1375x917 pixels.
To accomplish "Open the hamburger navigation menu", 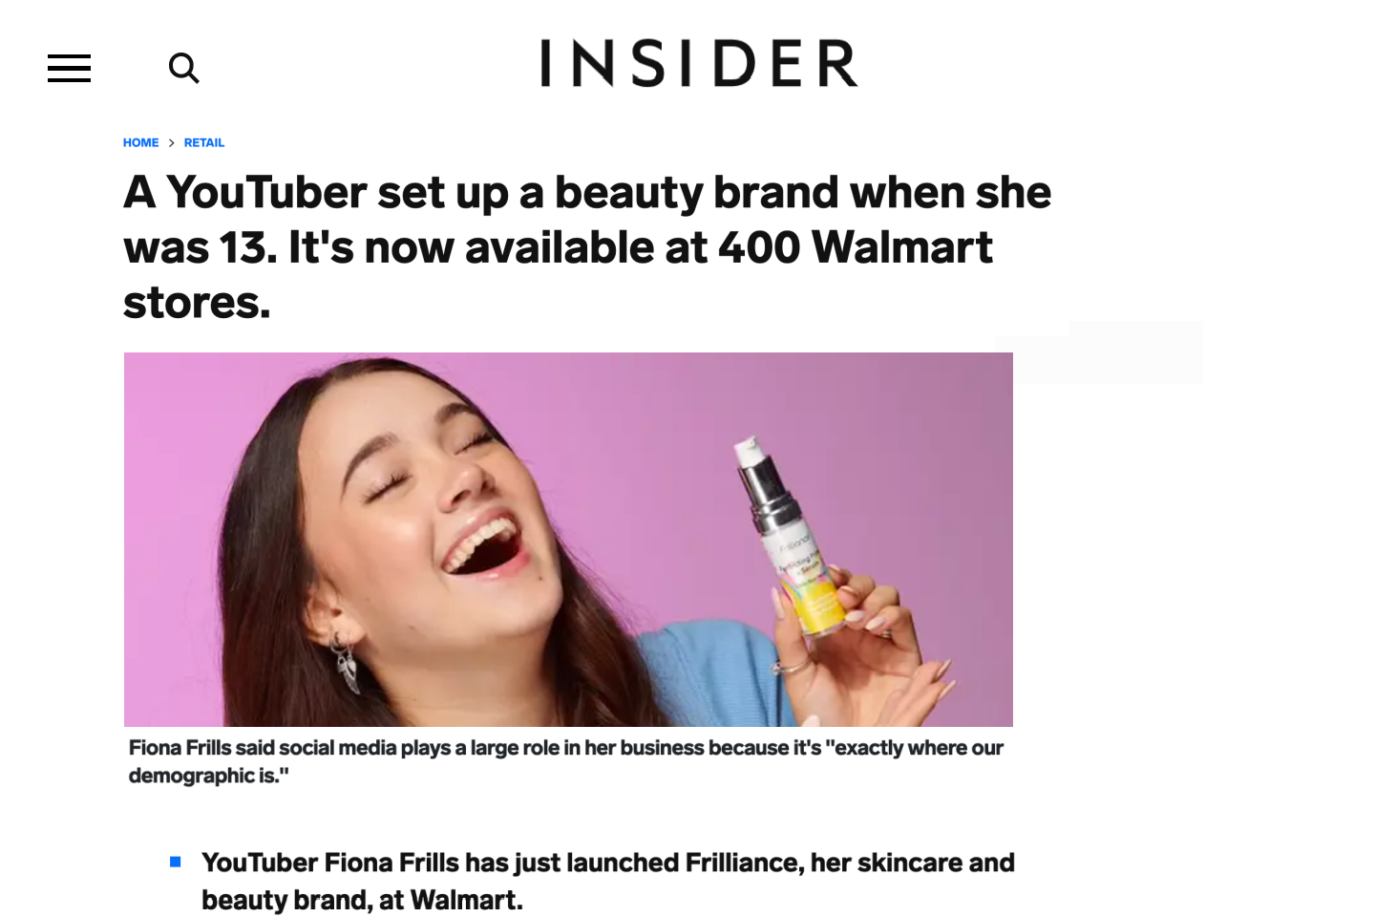I will [x=69, y=68].
